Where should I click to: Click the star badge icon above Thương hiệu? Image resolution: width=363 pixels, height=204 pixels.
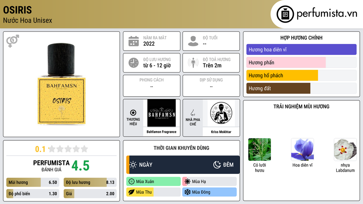(133, 113)
